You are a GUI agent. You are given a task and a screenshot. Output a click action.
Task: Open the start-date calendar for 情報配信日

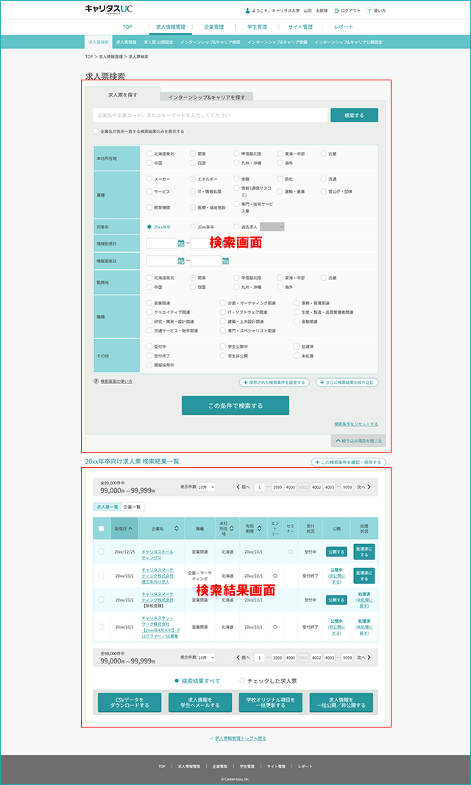click(181, 244)
